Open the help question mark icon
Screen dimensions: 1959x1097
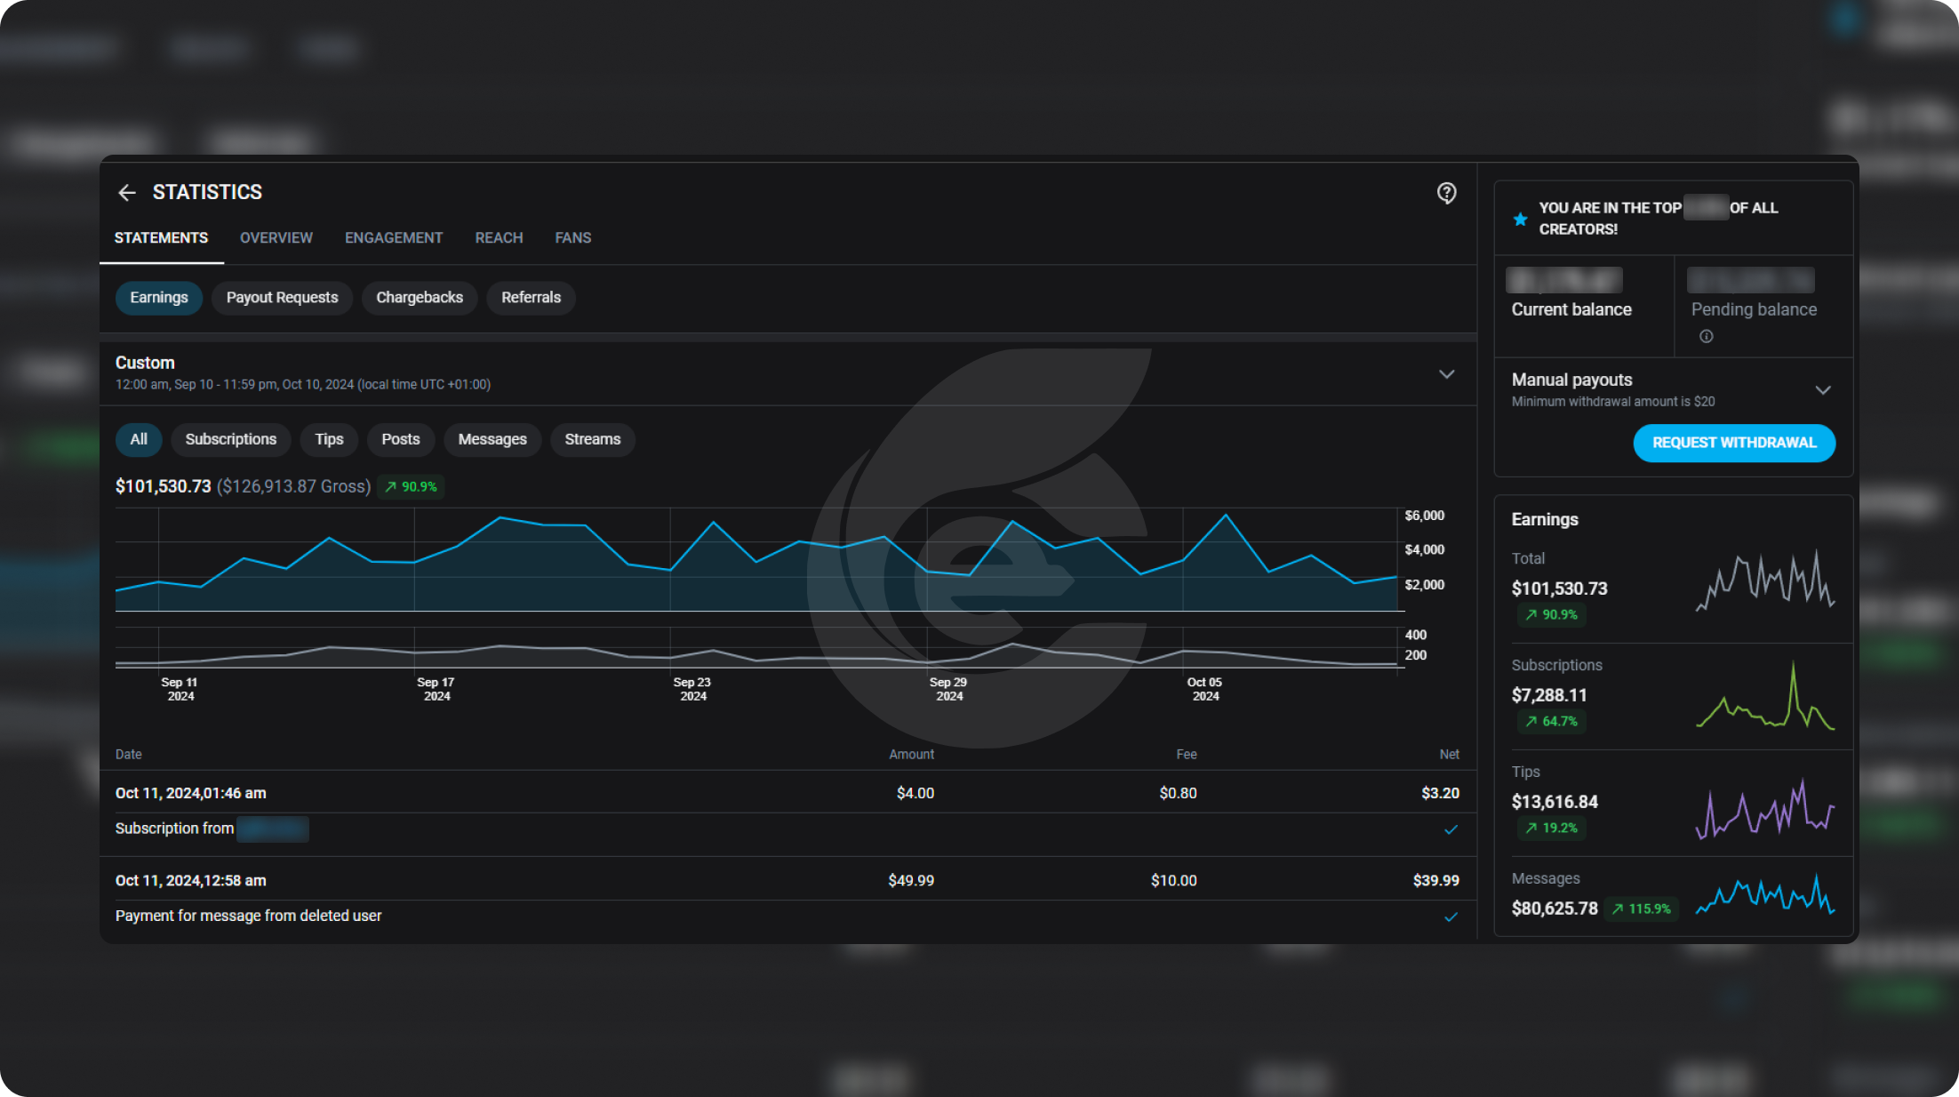click(x=1446, y=193)
